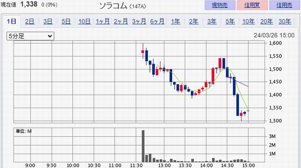Switch to the 3日 range tab

coord(48,21)
